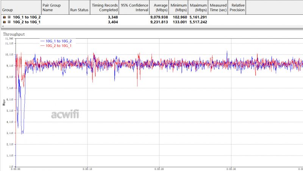303x171 pixels.
Task: Click the Maximum (Mbps) column header
Action: 198,7
